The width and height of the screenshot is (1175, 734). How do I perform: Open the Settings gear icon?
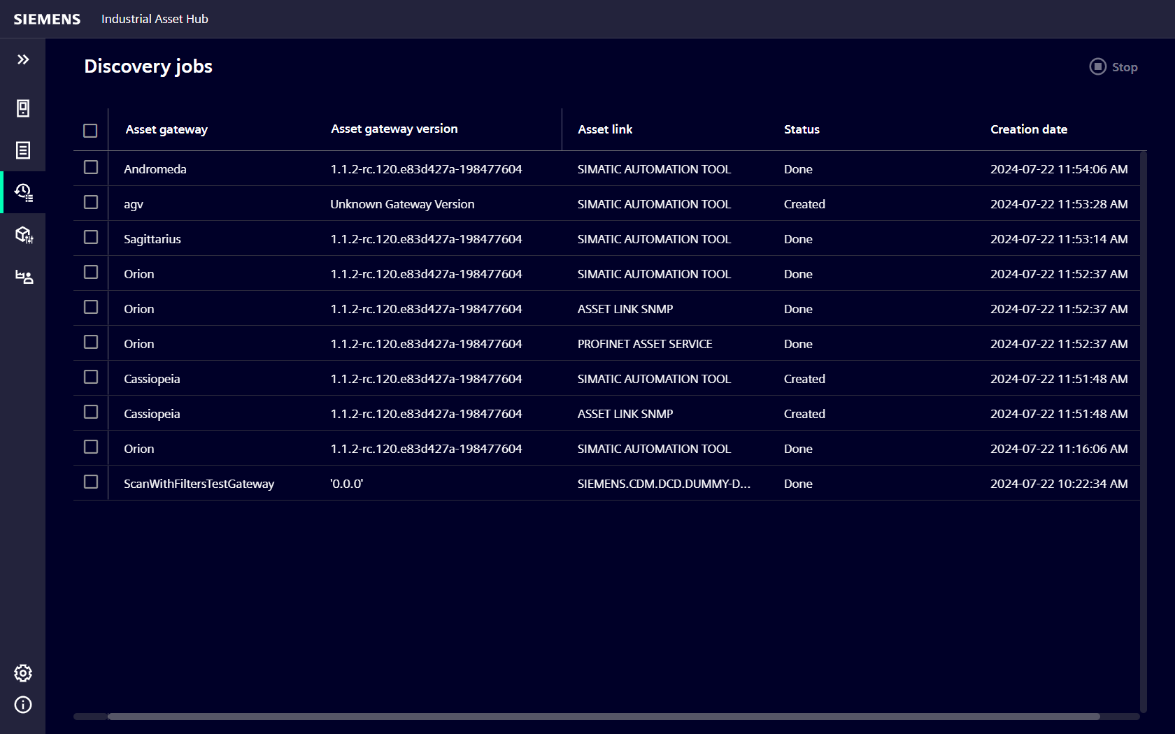(23, 673)
